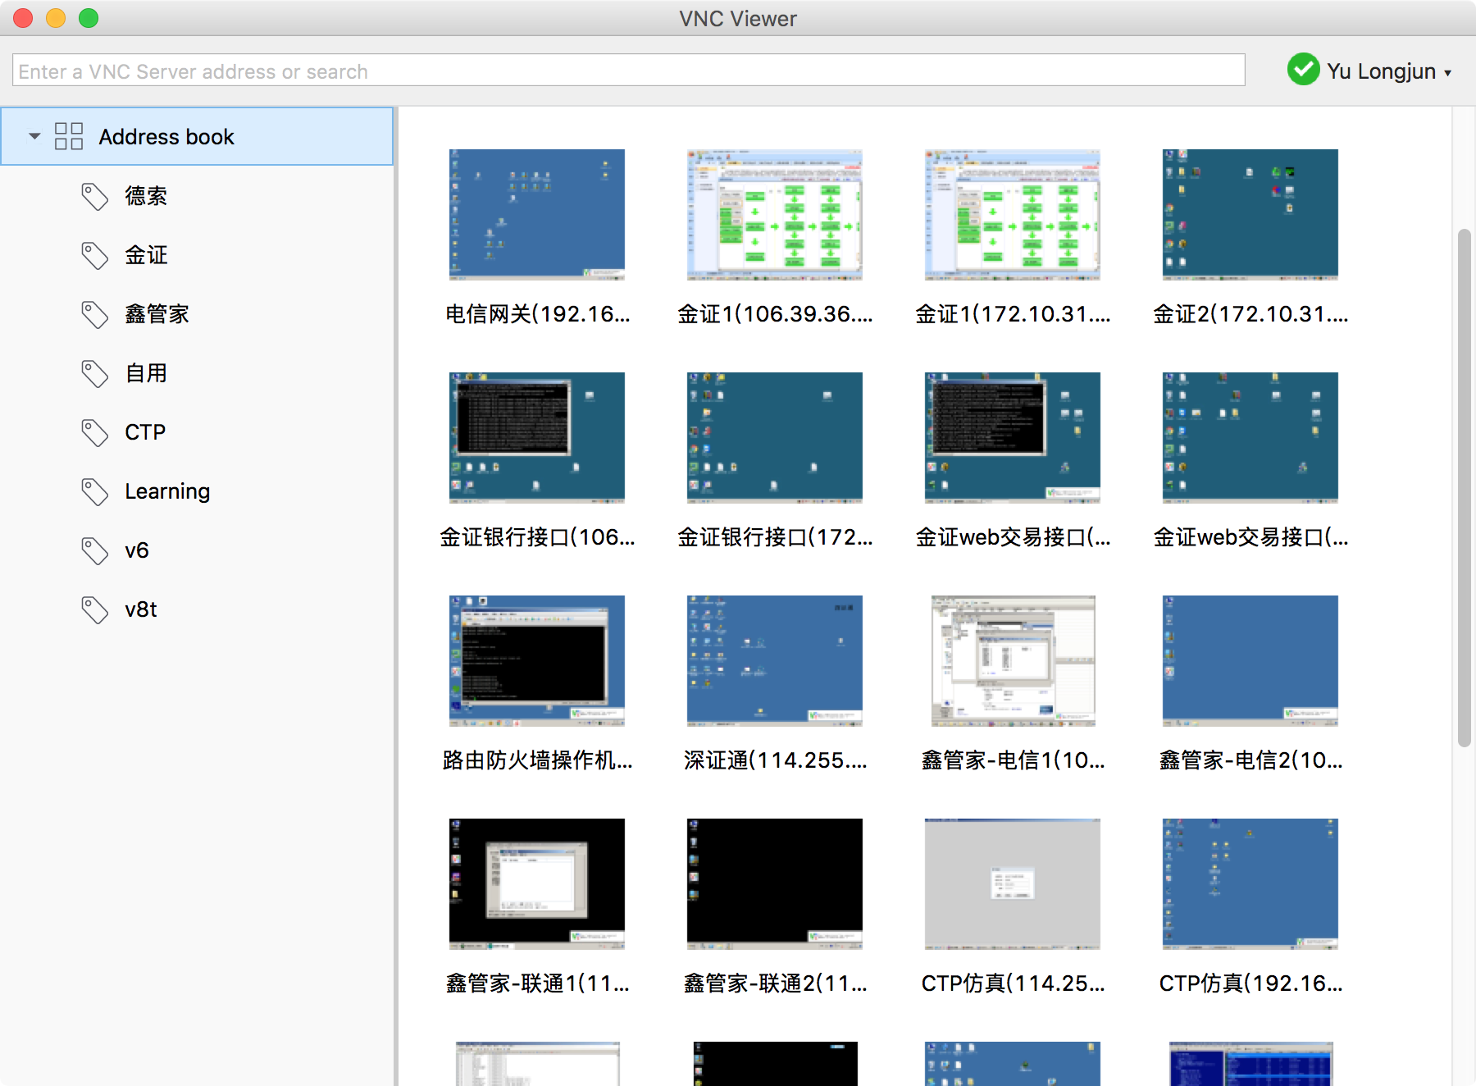Click the tag icon beside v6
The height and width of the screenshot is (1086, 1476).
pos(95,550)
